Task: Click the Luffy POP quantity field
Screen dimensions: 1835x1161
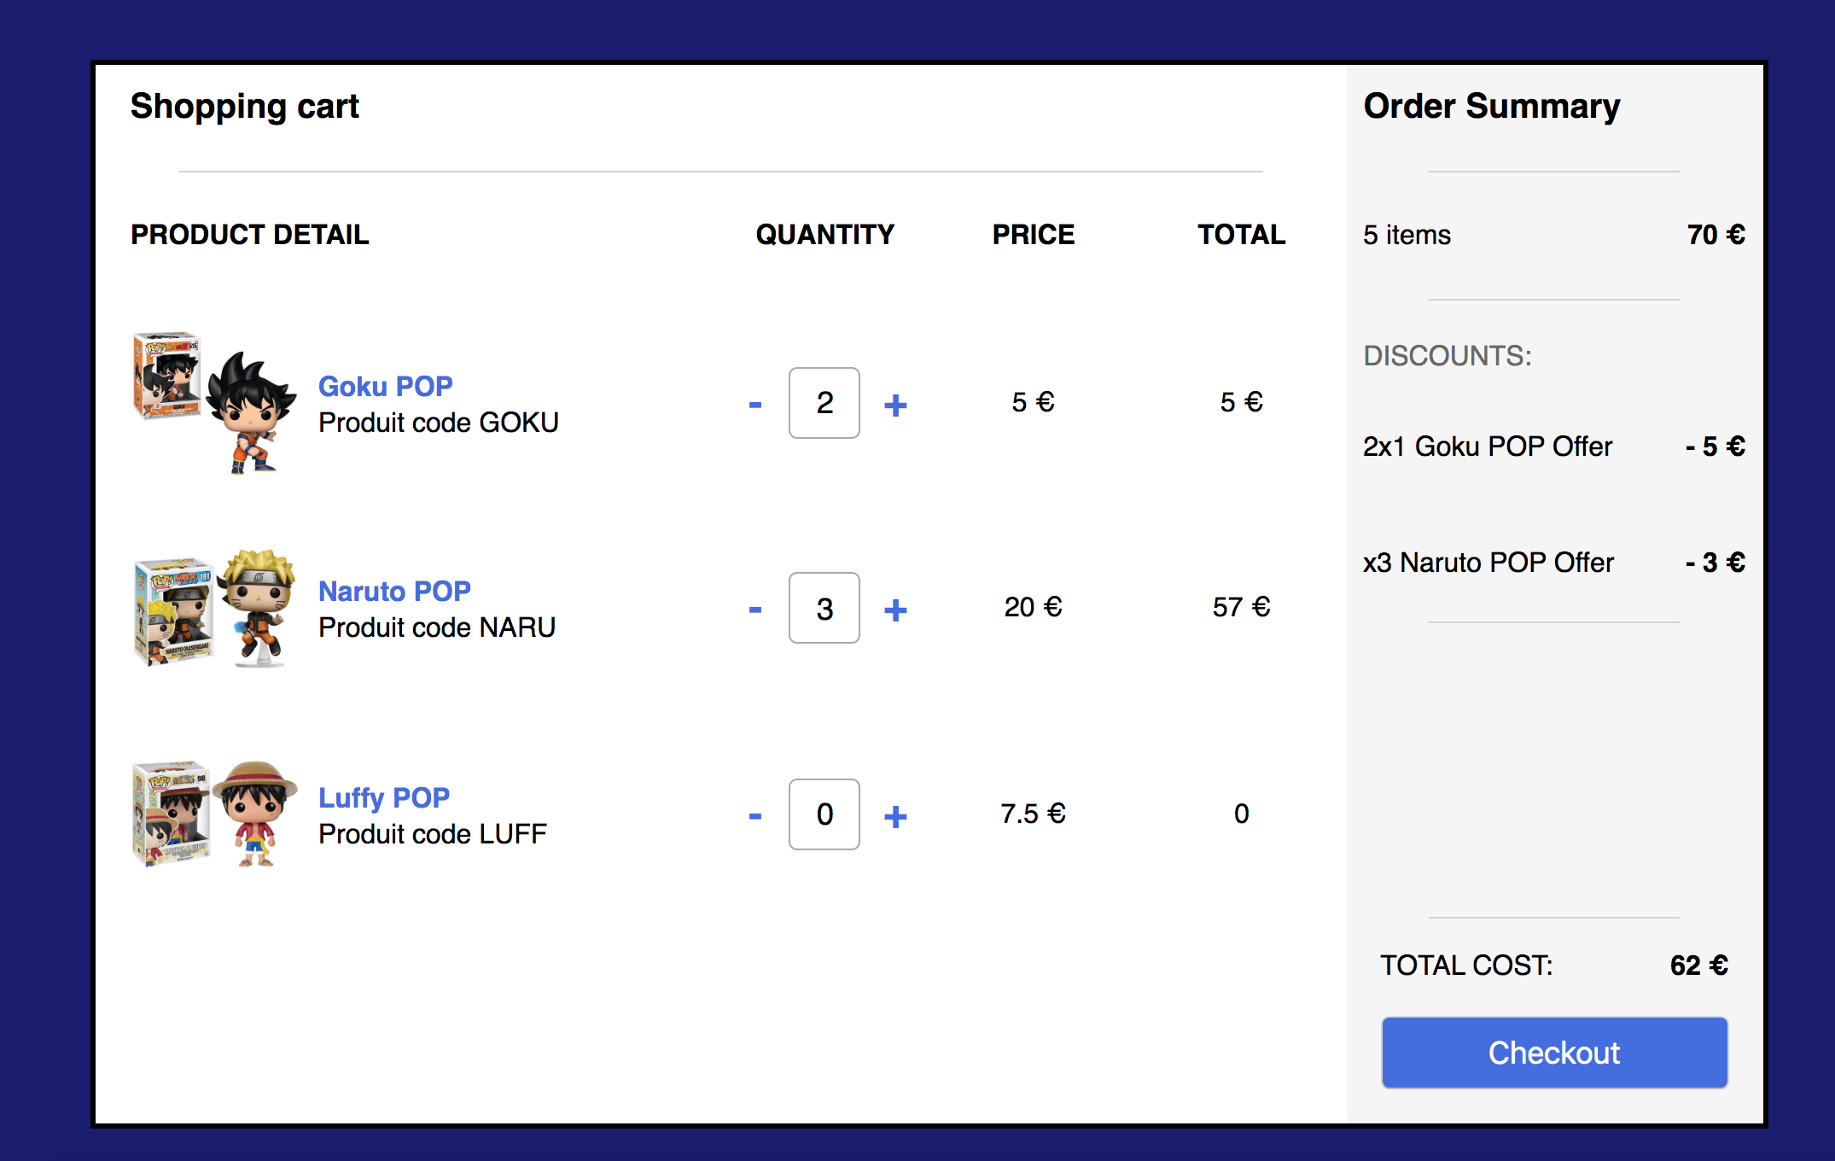Action: (x=824, y=814)
